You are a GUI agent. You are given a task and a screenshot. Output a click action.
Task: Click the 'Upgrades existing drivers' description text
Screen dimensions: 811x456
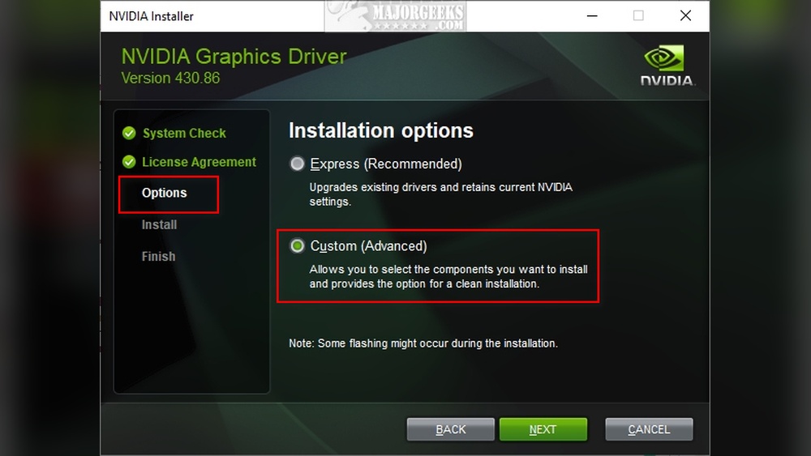pyautogui.click(x=440, y=194)
